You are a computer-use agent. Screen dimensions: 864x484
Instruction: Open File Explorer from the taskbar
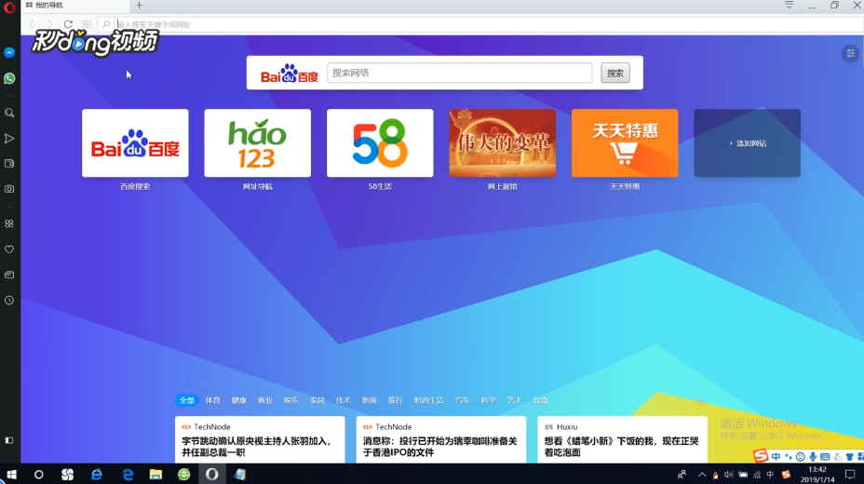point(155,474)
